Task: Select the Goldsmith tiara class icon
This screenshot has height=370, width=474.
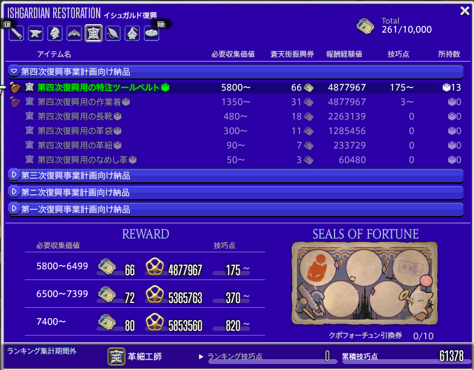Action: coord(74,33)
